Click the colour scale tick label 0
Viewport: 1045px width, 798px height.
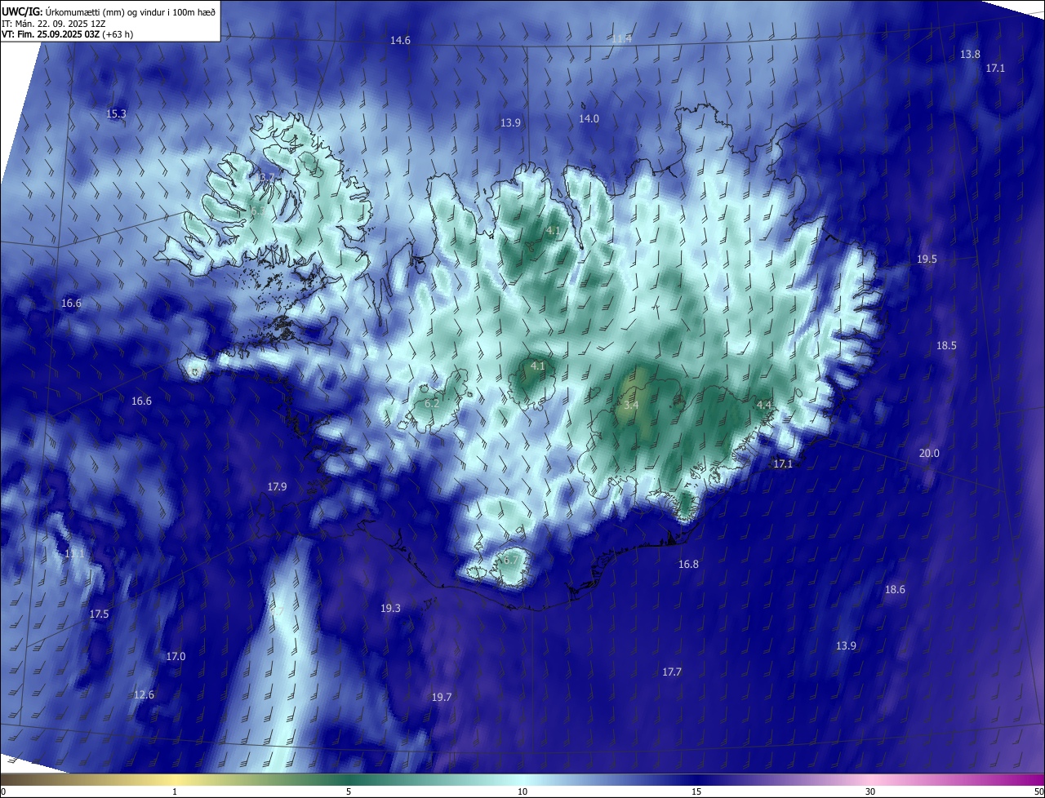(x=3, y=791)
